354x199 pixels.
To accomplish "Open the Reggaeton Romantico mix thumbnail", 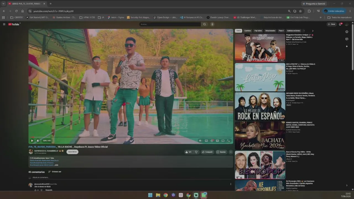I will (x=260, y=48).
